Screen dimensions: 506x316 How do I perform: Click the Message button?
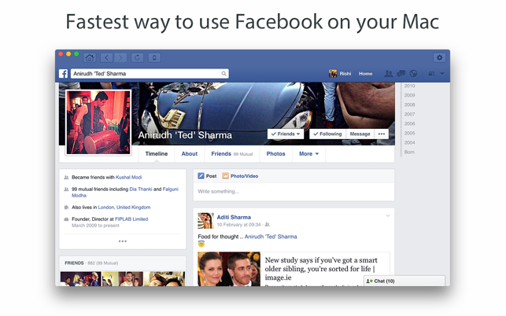[x=360, y=134]
